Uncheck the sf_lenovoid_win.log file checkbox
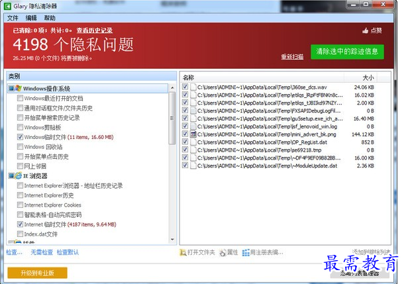404x284 pixels. tap(185, 126)
